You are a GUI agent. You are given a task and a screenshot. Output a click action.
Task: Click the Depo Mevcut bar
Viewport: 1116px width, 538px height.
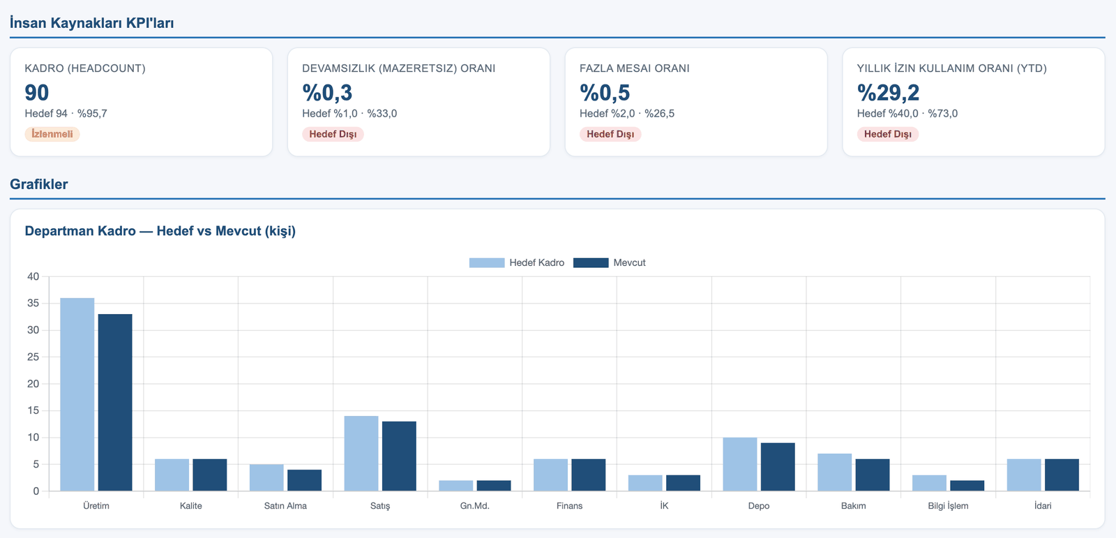[x=778, y=467]
